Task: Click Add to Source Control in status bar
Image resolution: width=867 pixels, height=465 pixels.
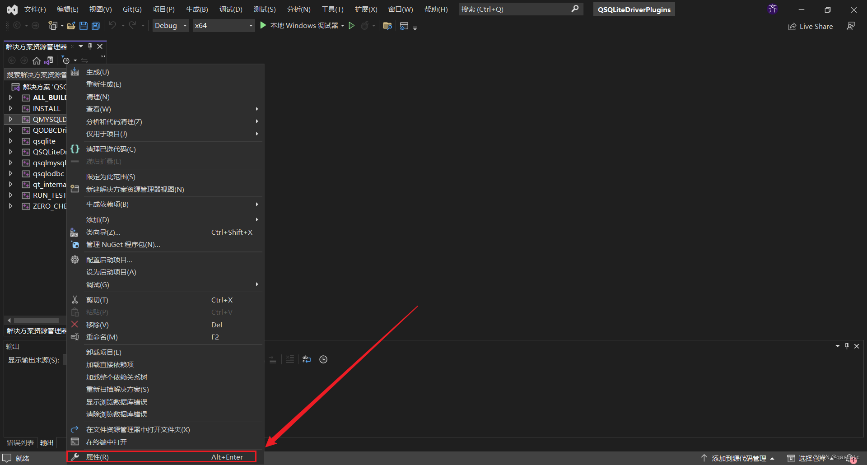Action: click(738, 458)
